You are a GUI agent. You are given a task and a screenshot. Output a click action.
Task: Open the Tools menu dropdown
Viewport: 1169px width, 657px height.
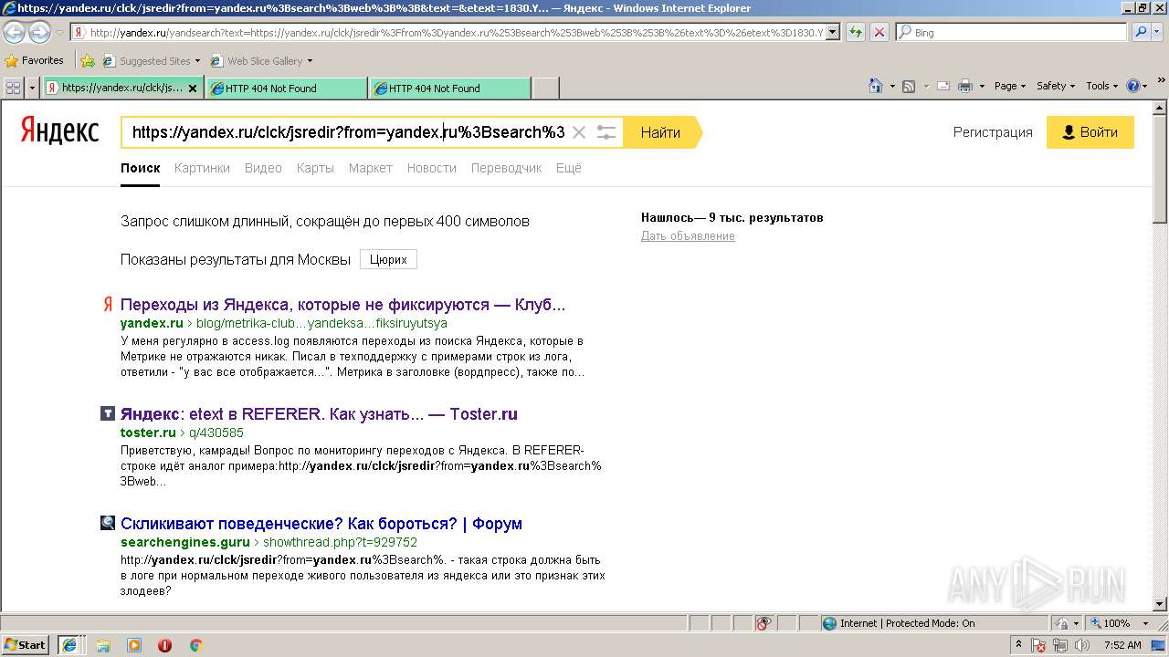click(x=1101, y=86)
